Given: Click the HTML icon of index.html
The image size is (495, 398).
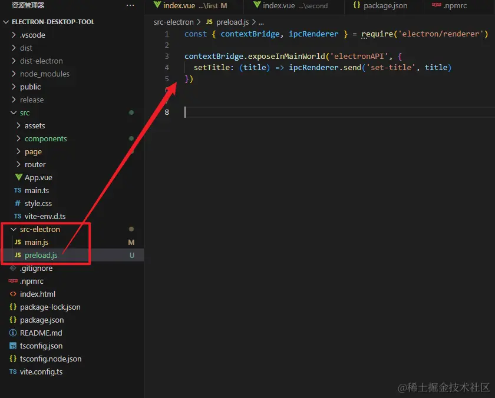Looking at the screenshot, I should (13, 294).
